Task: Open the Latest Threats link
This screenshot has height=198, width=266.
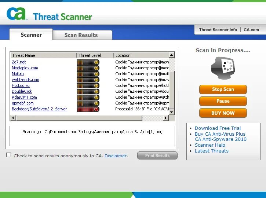Action: [212, 151]
